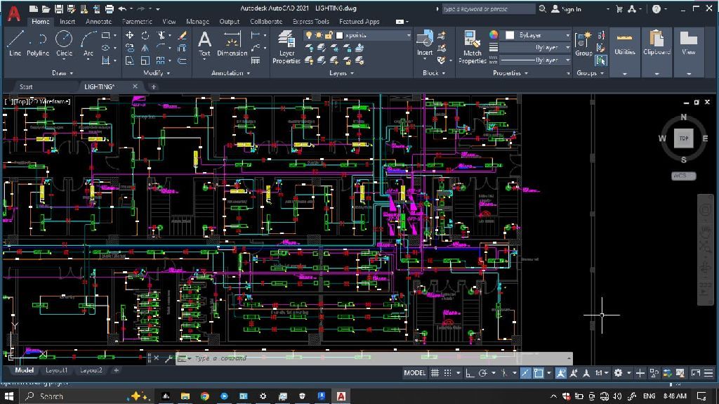The image size is (719, 404).
Task: Toggle object snap tracking in status bar
Action: point(526,373)
